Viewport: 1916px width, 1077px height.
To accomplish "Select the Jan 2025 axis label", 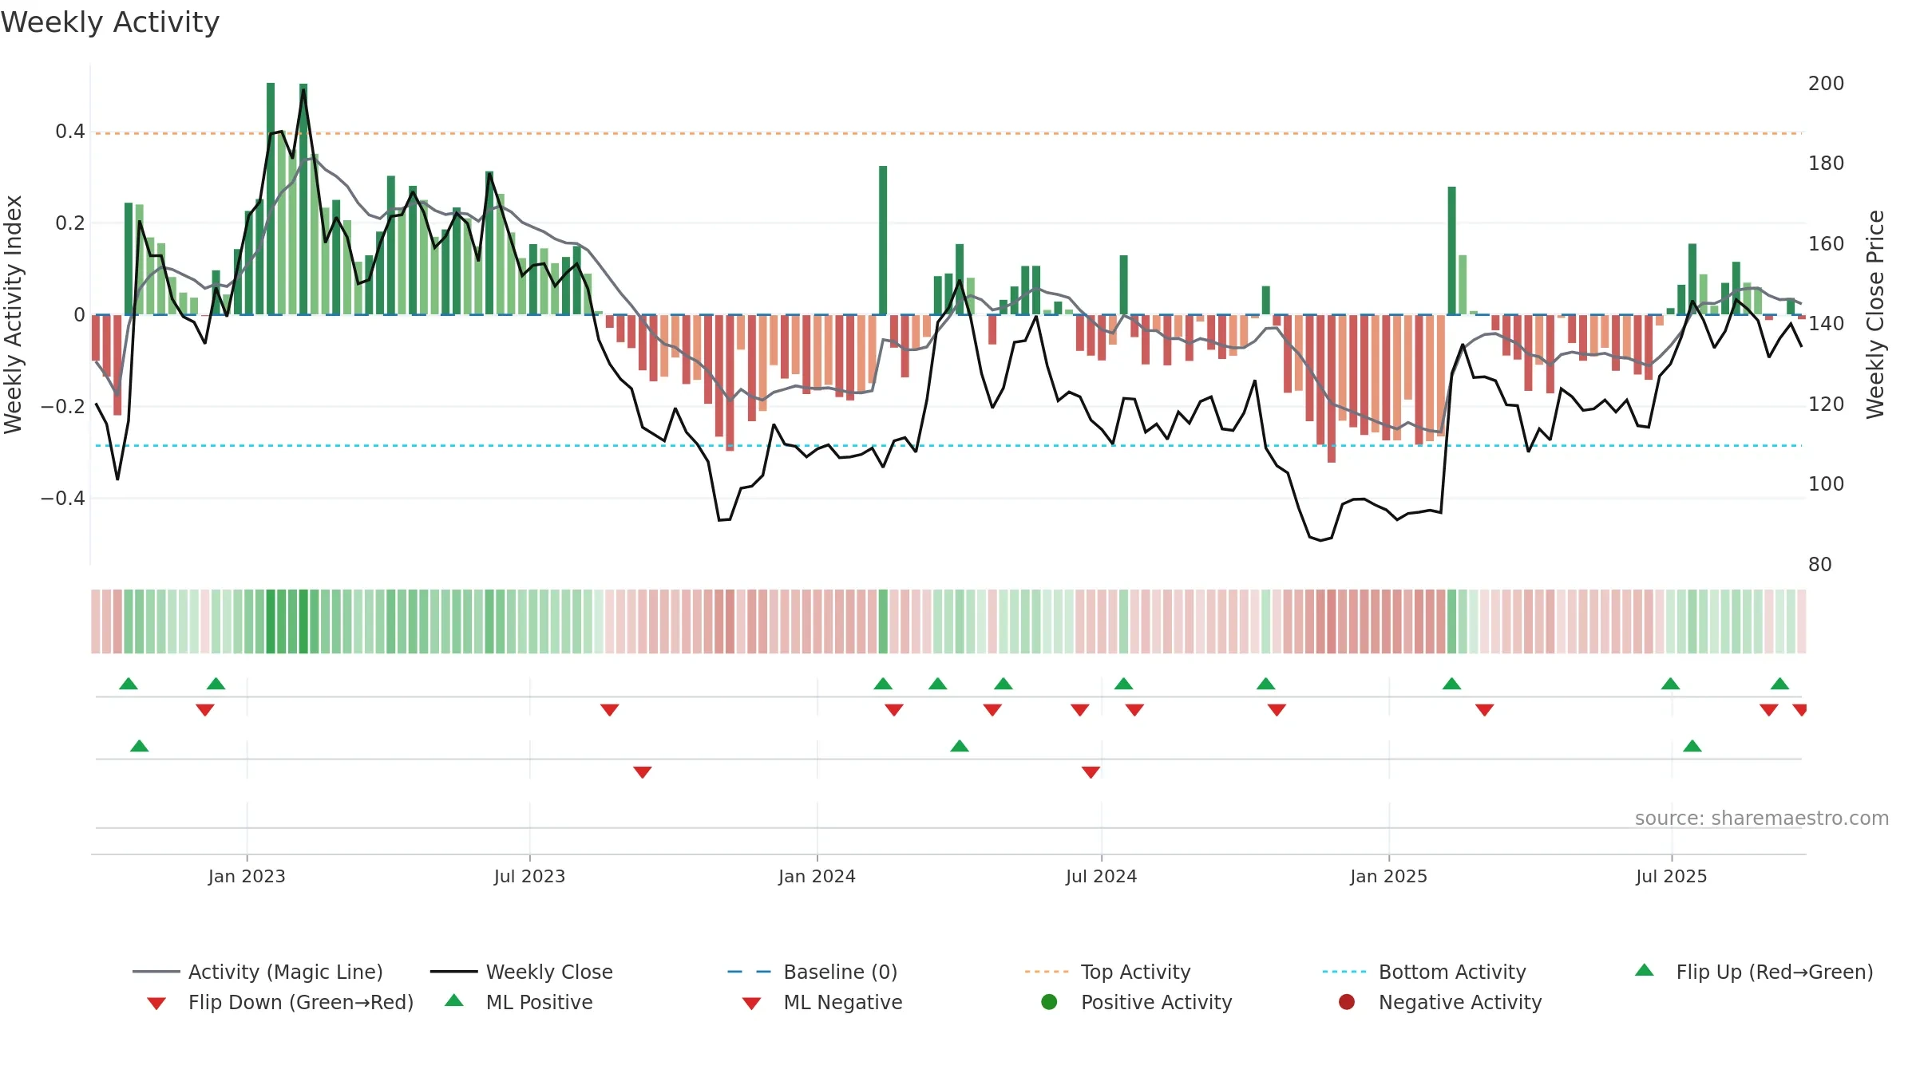I will pyautogui.click(x=1388, y=876).
